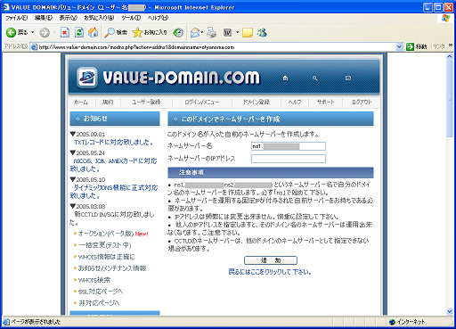Screen dimensions: 456x329
Task: Open Mail envelope toolbar icon
Action: 195,32
